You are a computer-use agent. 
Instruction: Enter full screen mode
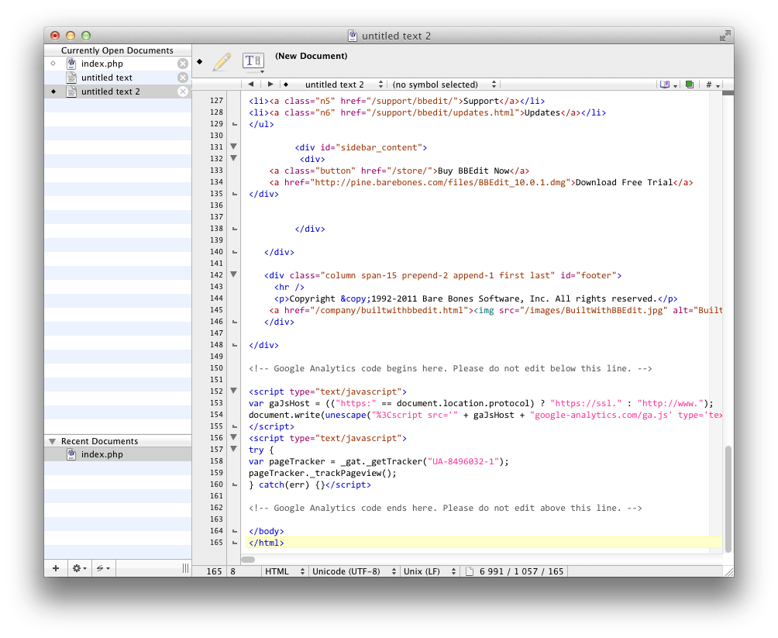(725, 35)
